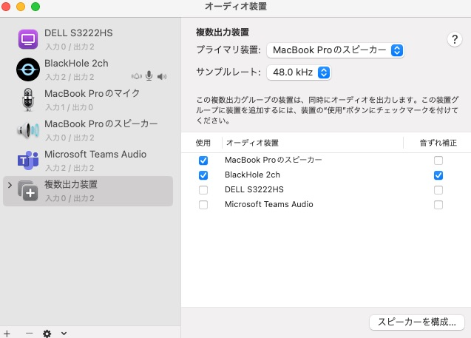Select the BlackHole 2ch device icon
This screenshot has width=471, height=338.
(28, 70)
